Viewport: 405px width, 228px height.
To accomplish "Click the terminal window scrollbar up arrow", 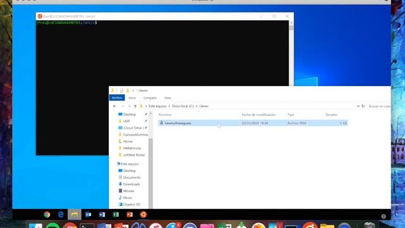I will pyautogui.click(x=291, y=23).
